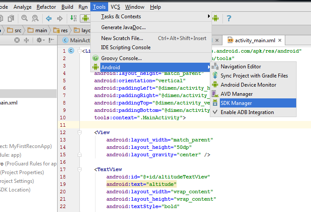The width and height of the screenshot is (311, 212).
Task: Open Android Device Monitor
Action: (253, 85)
